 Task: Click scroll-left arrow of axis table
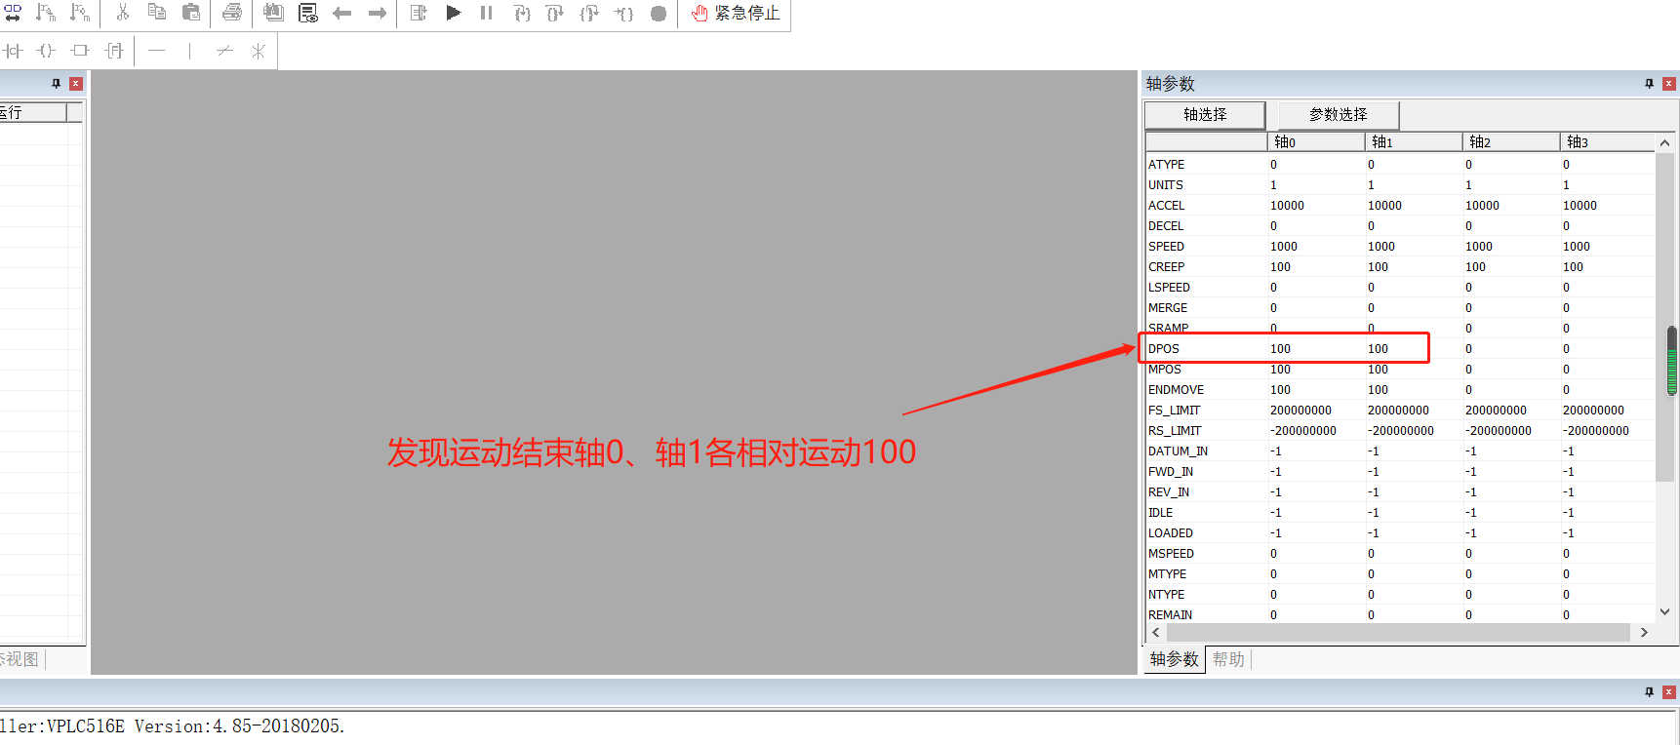point(1156,633)
